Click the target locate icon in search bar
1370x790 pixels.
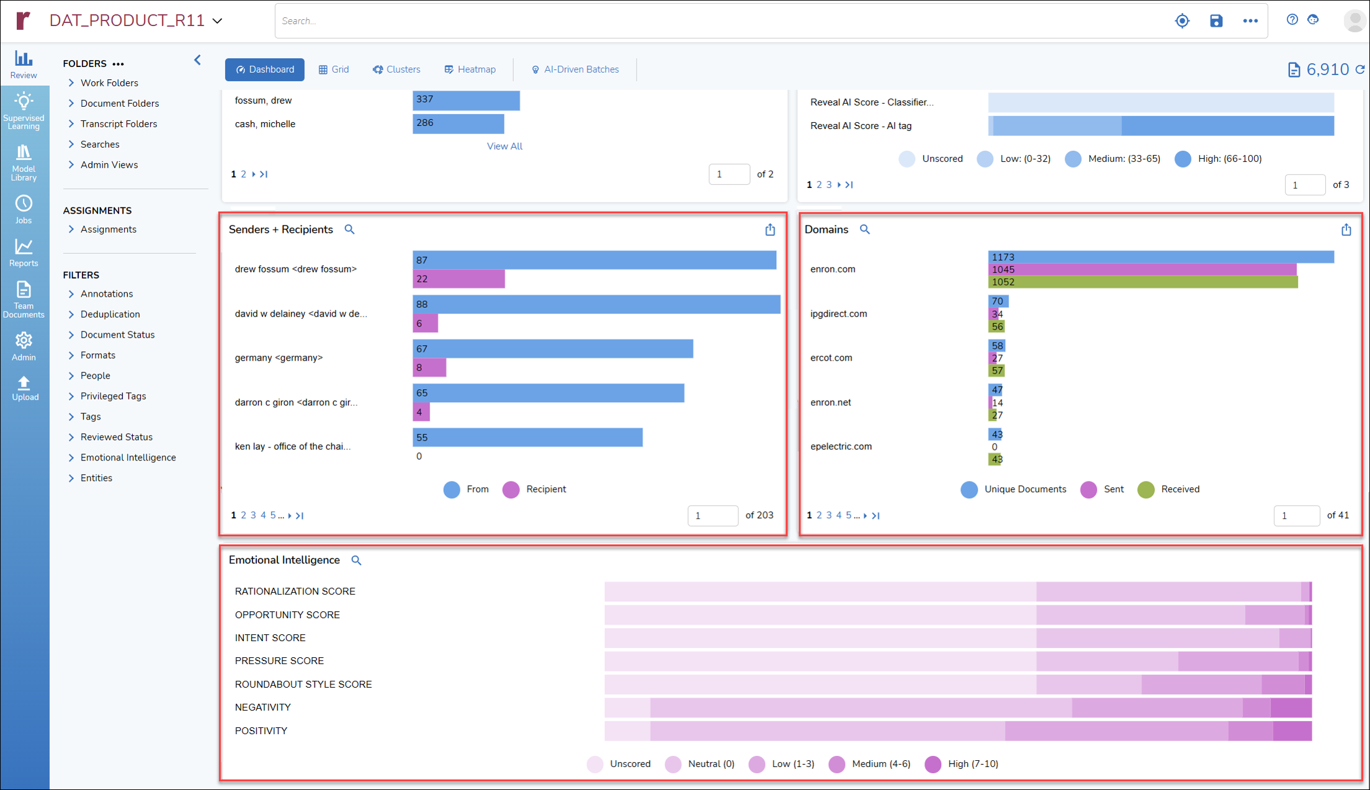click(x=1182, y=20)
